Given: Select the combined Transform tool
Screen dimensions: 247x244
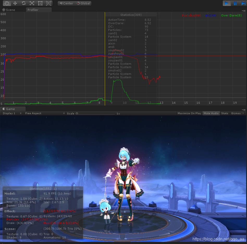Looking at the screenshot, I should coord(48,3).
